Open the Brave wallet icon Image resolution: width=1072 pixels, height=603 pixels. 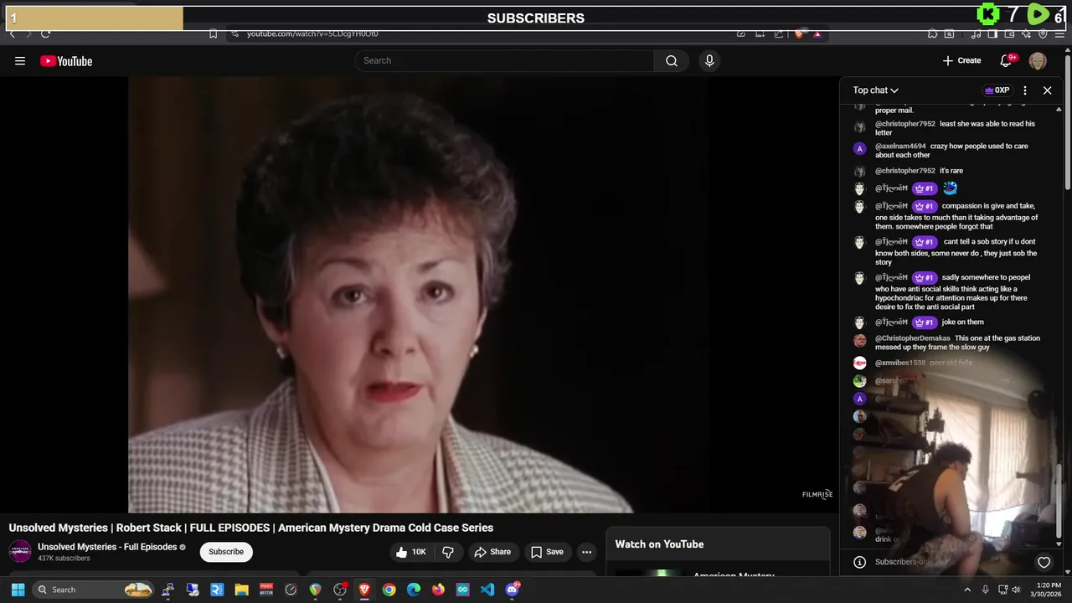pos(1010,33)
